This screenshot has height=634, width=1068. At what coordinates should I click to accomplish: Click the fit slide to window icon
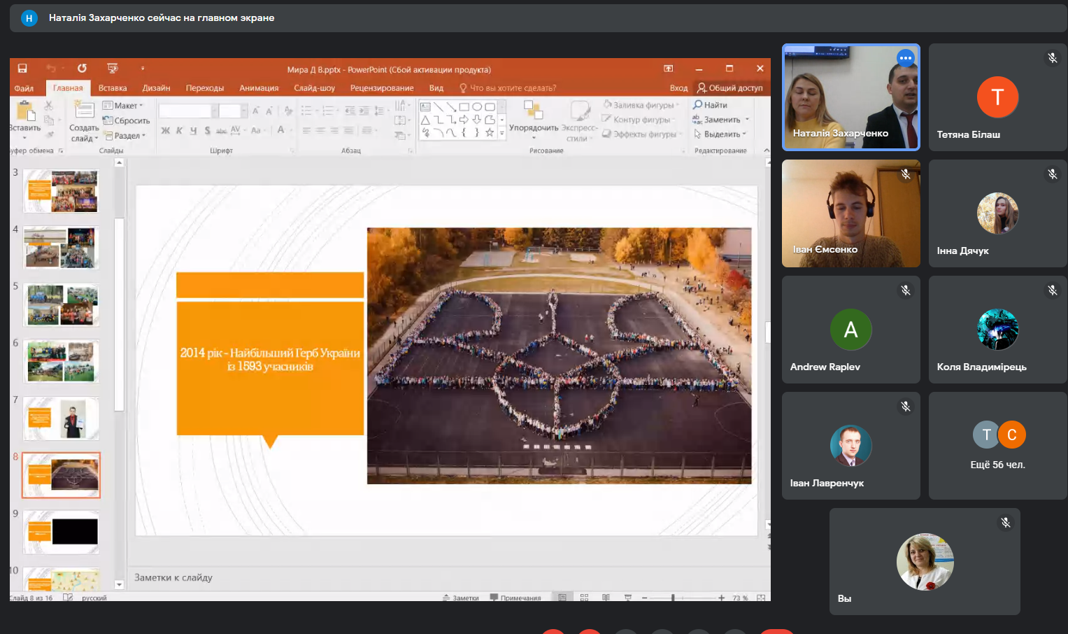tap(761, 598)
